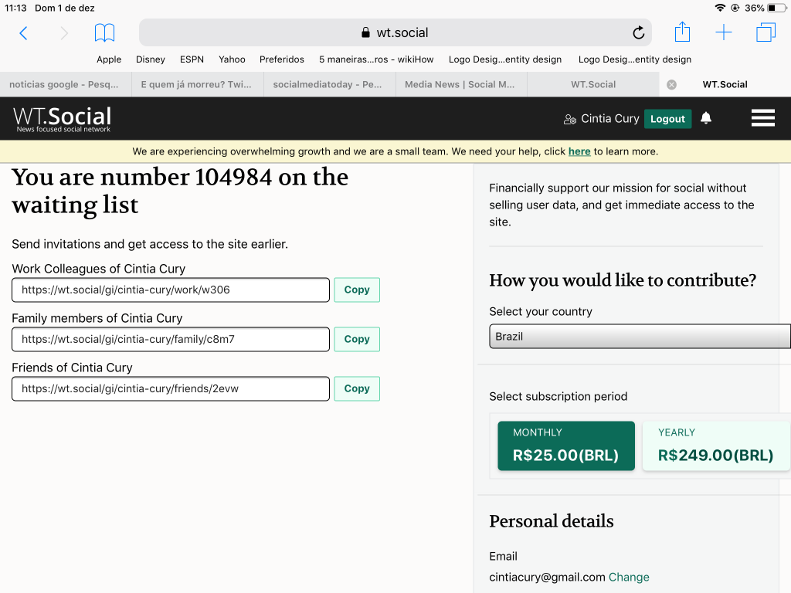
Task: Select the MONTHLY R$25.00 subscription
Action: [x=566, y=446]
